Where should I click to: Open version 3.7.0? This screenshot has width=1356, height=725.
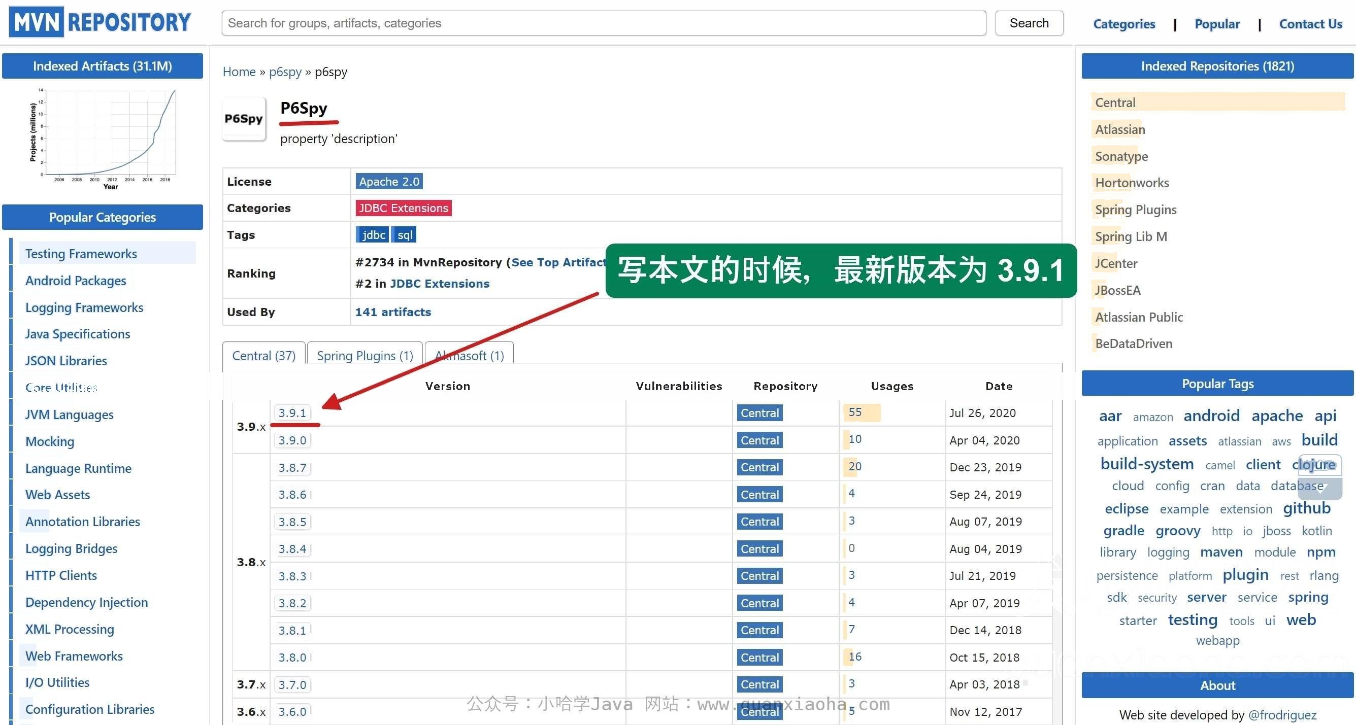pyautogui.click(x=292, y=684)
